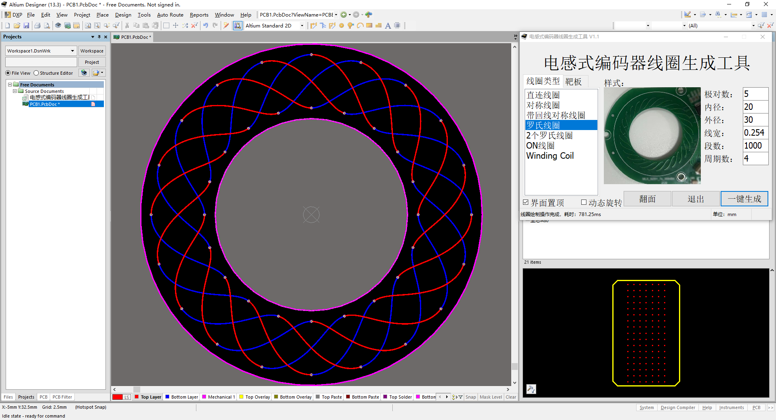776x420 pixels.
Task: Click the 翻面 button
Action: 647,199
